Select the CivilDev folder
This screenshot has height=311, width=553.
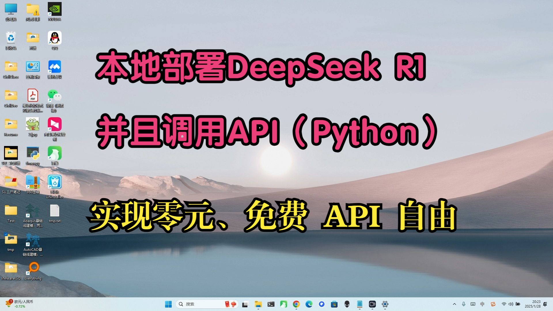(x=11, y=98)
